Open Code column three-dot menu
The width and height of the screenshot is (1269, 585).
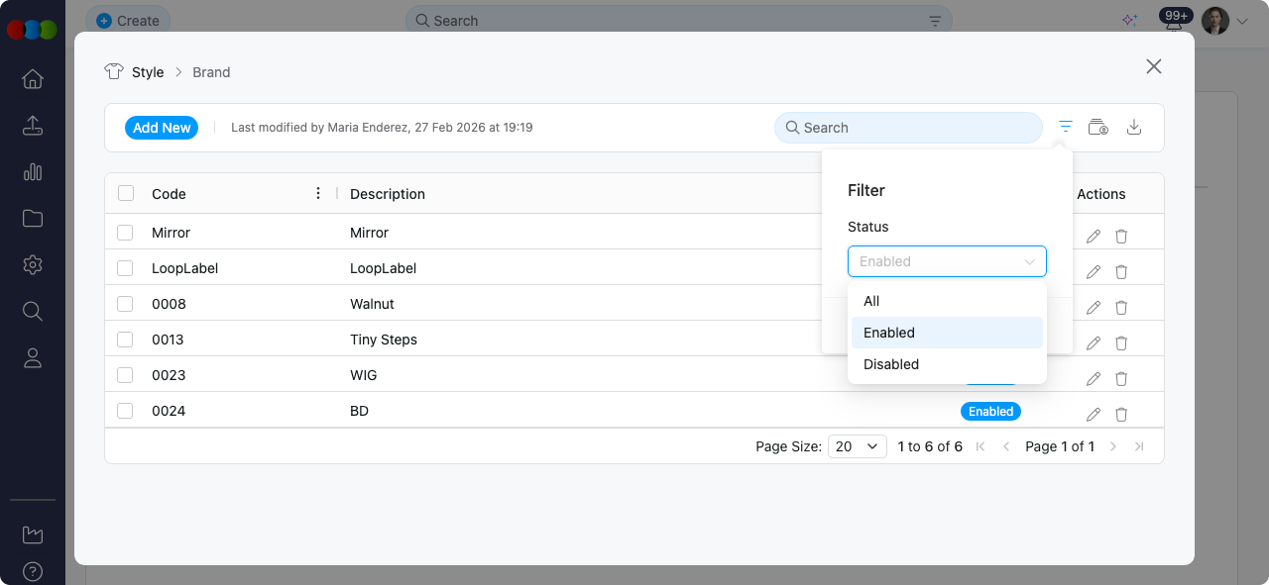point(318,194)
